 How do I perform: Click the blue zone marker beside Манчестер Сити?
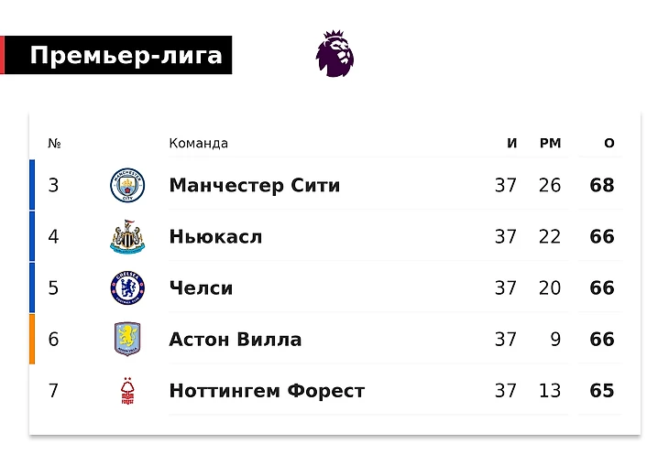click(32, 185)
